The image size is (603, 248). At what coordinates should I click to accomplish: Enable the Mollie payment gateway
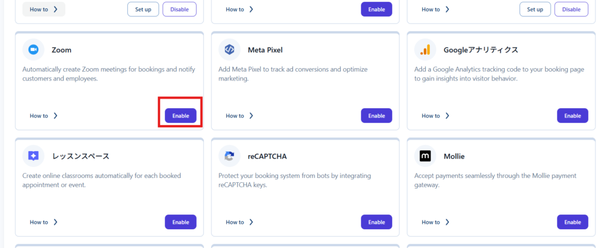coord(572,222)
